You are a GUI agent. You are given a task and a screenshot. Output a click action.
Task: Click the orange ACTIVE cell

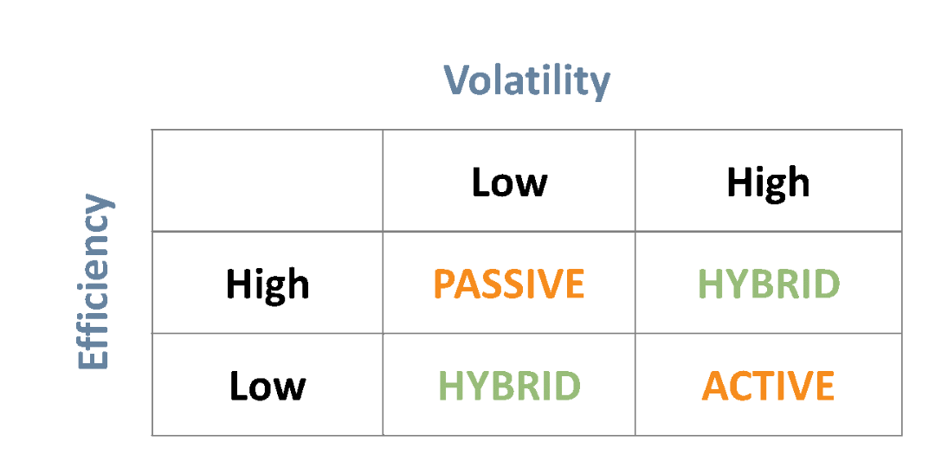[x=768, y=386]
